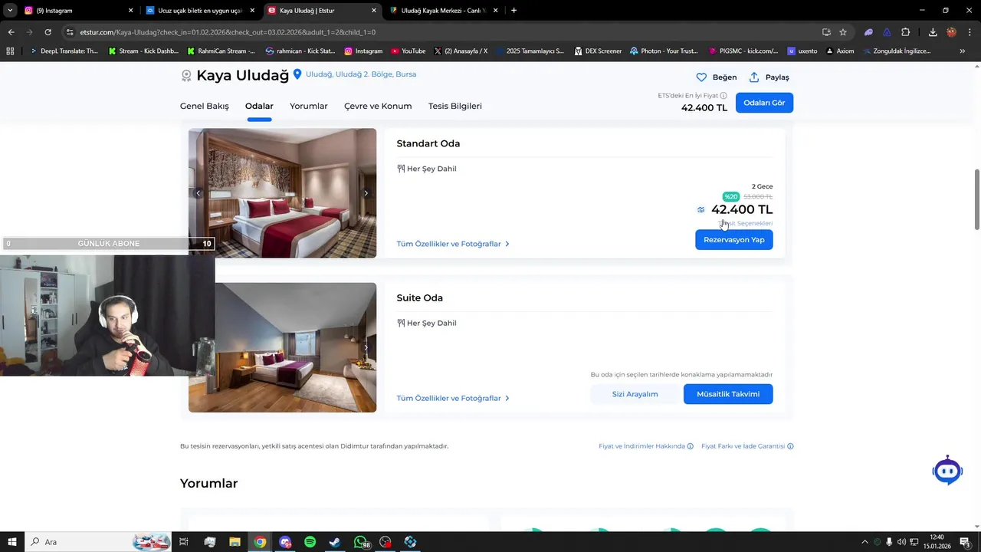This screenshot has width=981, height=552.
Task: Reload the page
Action: [48, 32]
